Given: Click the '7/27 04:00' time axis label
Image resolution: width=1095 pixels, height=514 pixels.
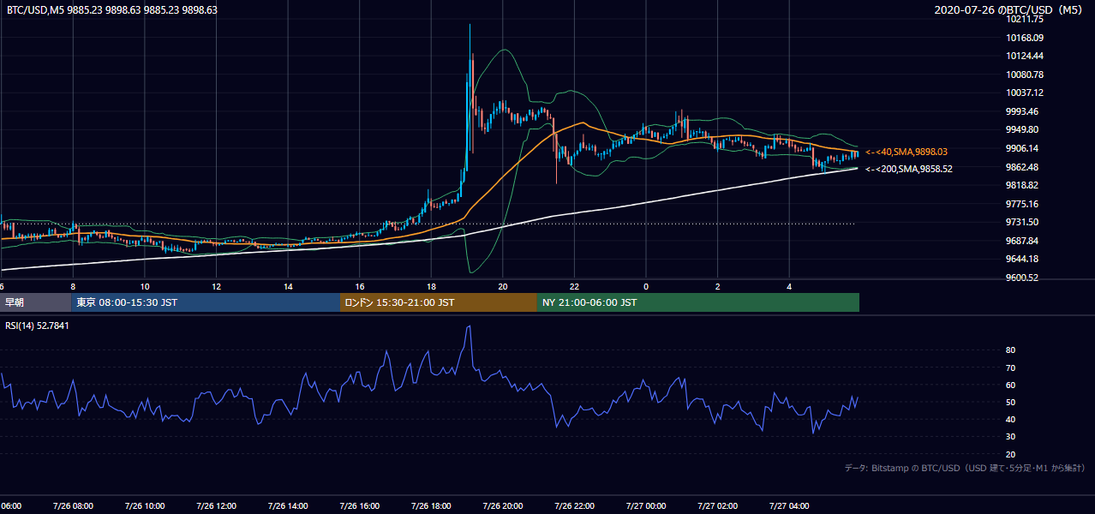Looking at the screenshot, I should [x=789, y=505].
